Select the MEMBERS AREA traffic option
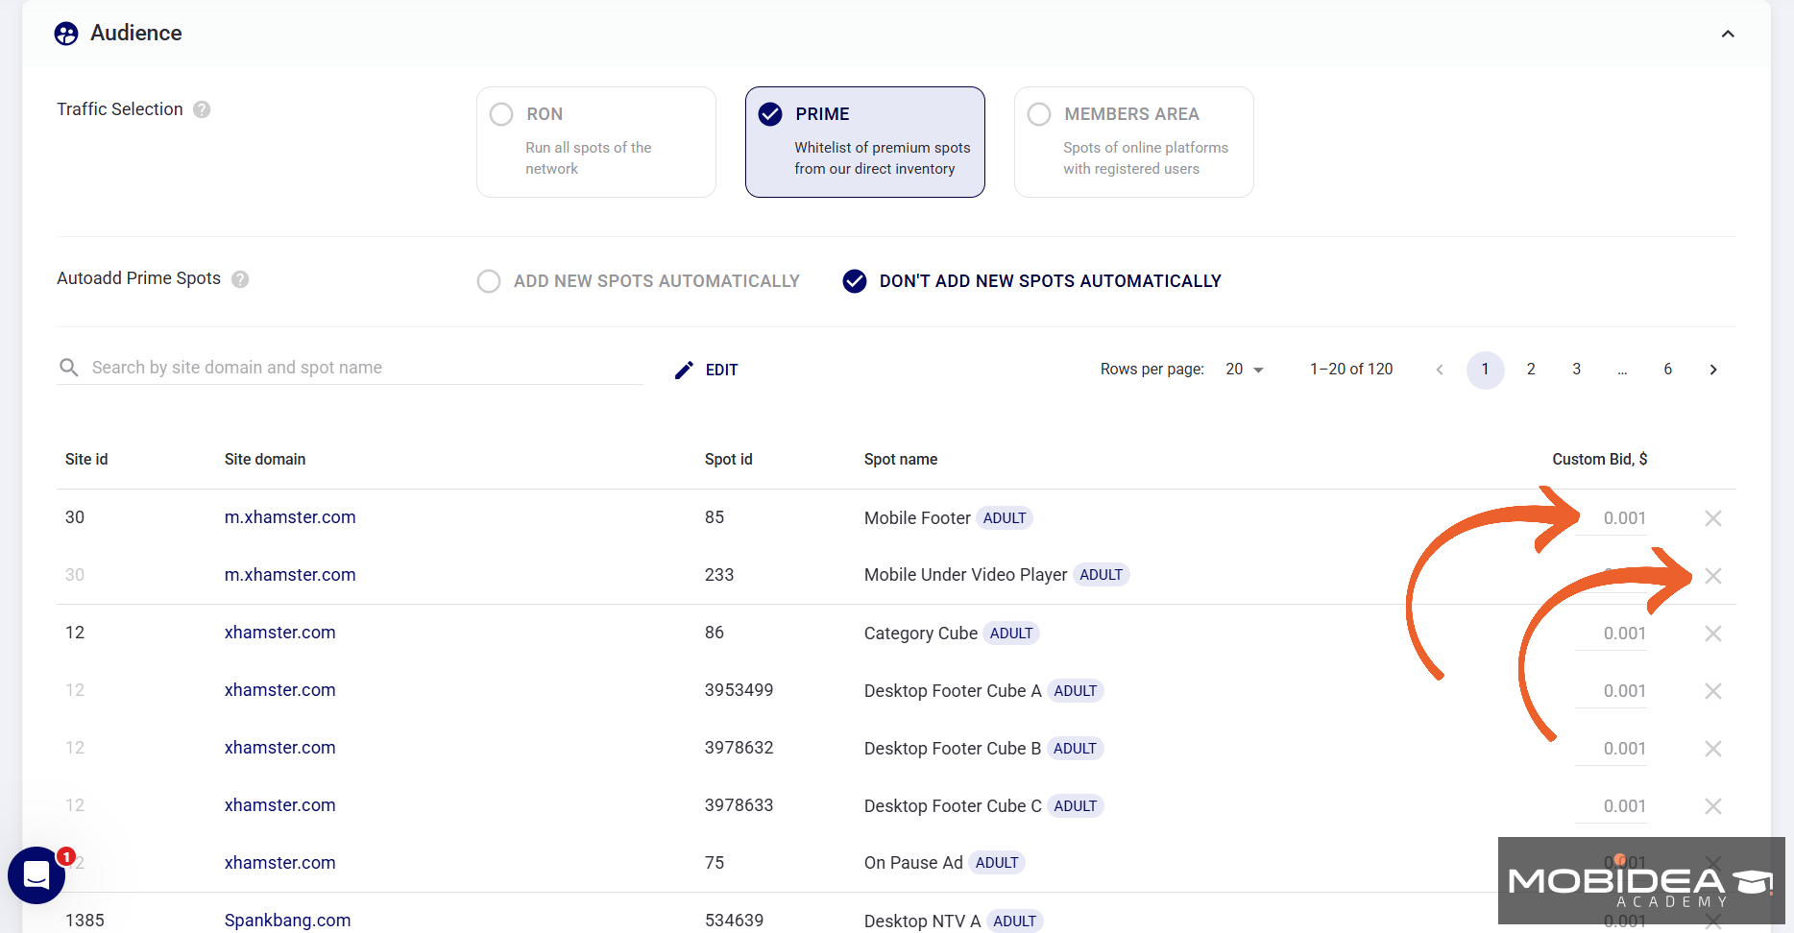The height and width of the screenshot is (933, 1794). (x=1038, y=113)
